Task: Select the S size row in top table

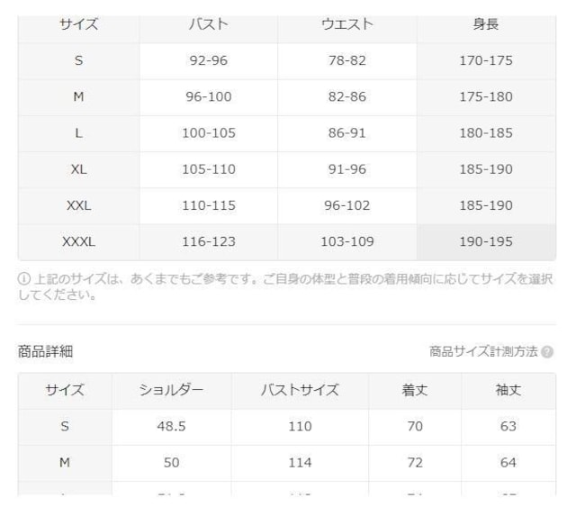Action: coord(287,60)
